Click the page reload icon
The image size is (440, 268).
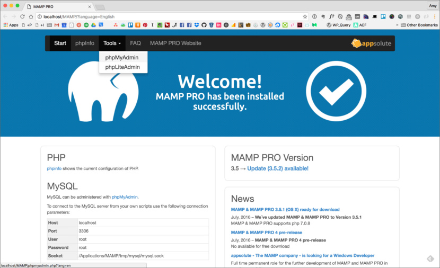[22, 16]
